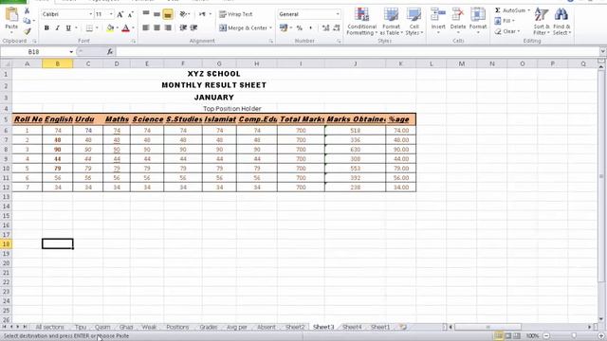Click the Decrease Font Size icon

131,14
